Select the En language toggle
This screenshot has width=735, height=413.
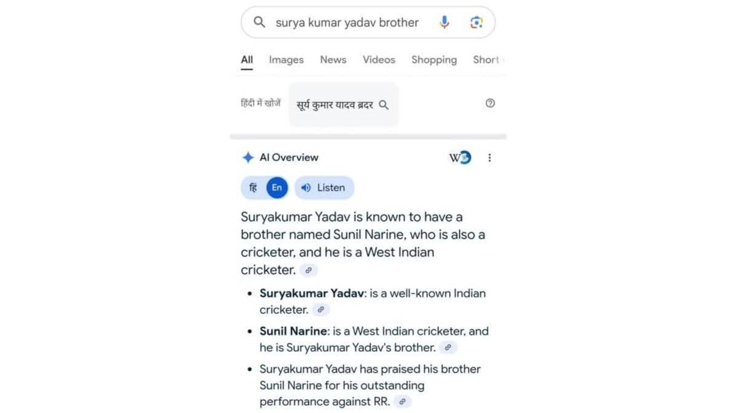coord(277,188)
